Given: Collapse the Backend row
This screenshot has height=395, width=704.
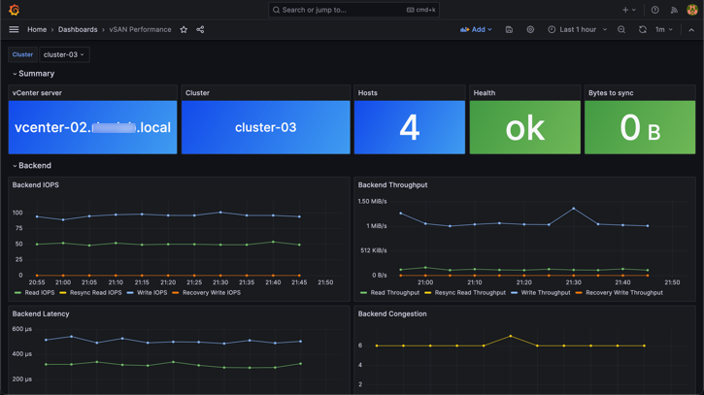Looking at the screenshot, I should point(31,166).
